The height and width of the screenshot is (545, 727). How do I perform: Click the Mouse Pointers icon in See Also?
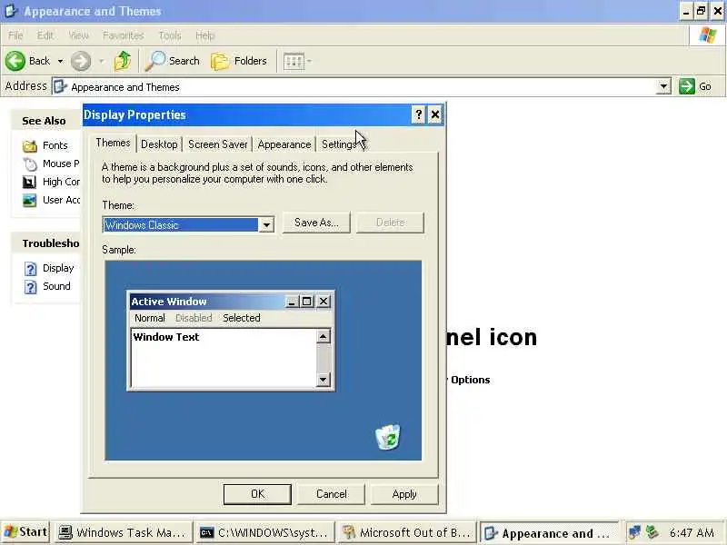[30, 163]
